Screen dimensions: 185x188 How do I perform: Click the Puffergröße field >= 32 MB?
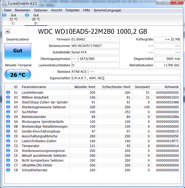(167, 39)
